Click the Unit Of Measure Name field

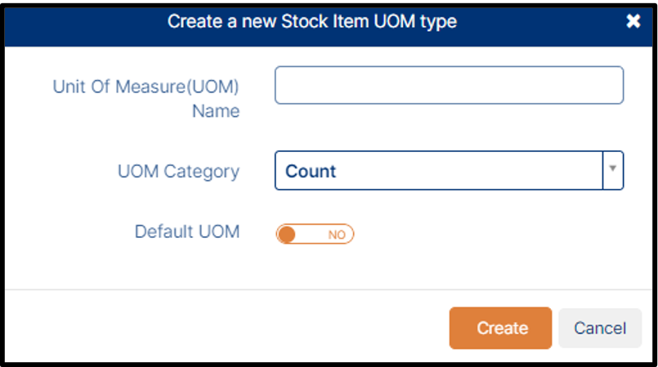tap(449, 85)
